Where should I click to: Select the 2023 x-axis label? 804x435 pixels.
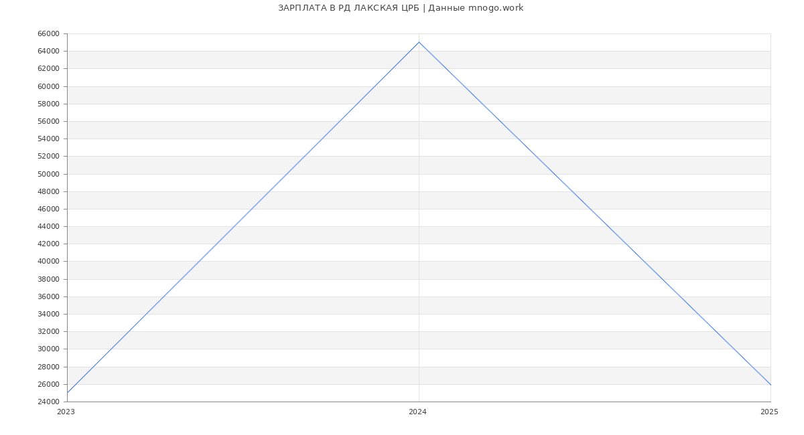pos(66,412)
